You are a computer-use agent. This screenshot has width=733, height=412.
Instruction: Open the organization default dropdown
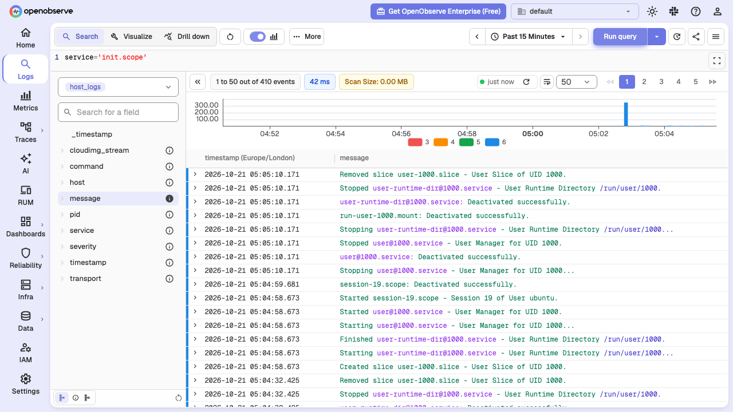(x=575, y=11)
